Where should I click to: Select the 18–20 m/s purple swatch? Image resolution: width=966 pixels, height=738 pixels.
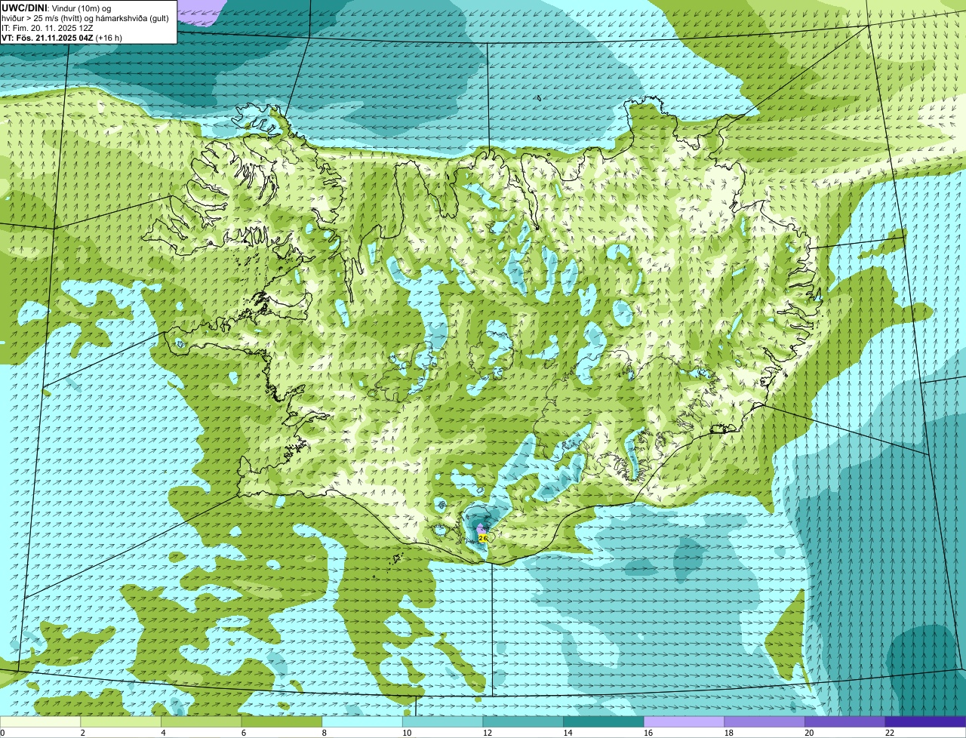coord(764,721)
